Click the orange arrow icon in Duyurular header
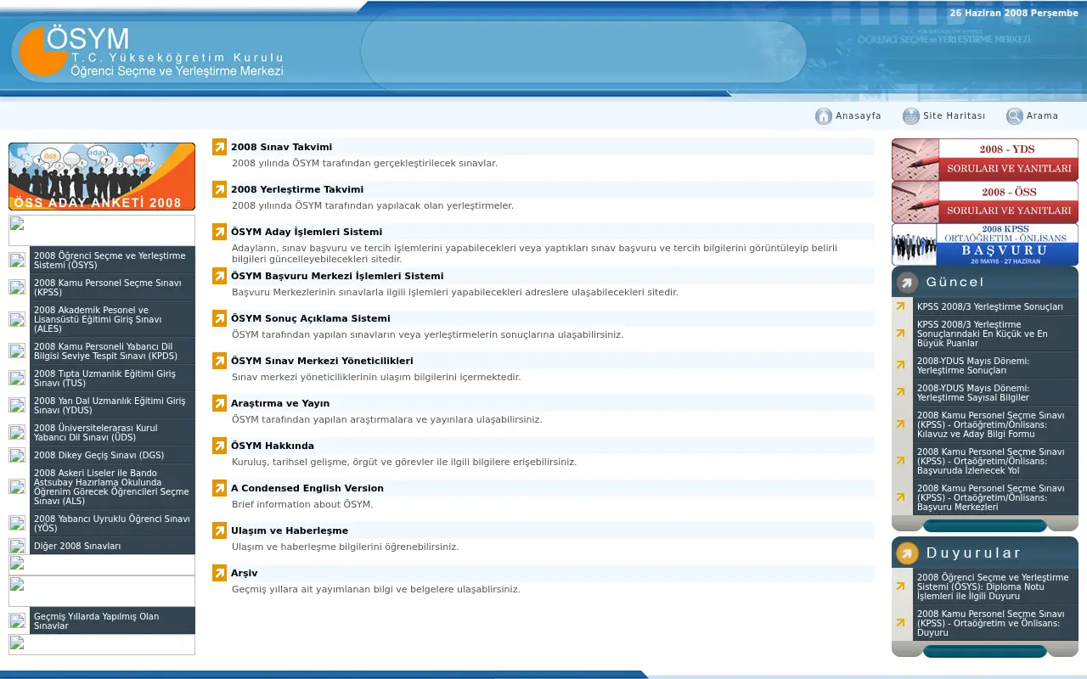Viewport: 1087px width, 679px height. (908, 553)
